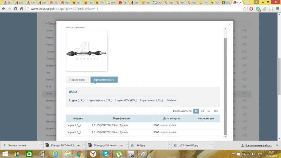Image resolution: width=281 pixels, height=158 pixels.
Task: Click the volume speaker tray icon
Action: (x=253, y=154)
